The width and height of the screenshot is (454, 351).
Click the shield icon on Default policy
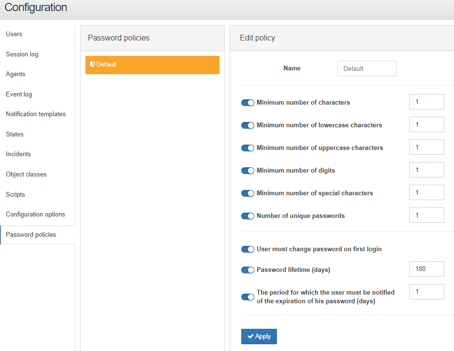tap(92, 64)
